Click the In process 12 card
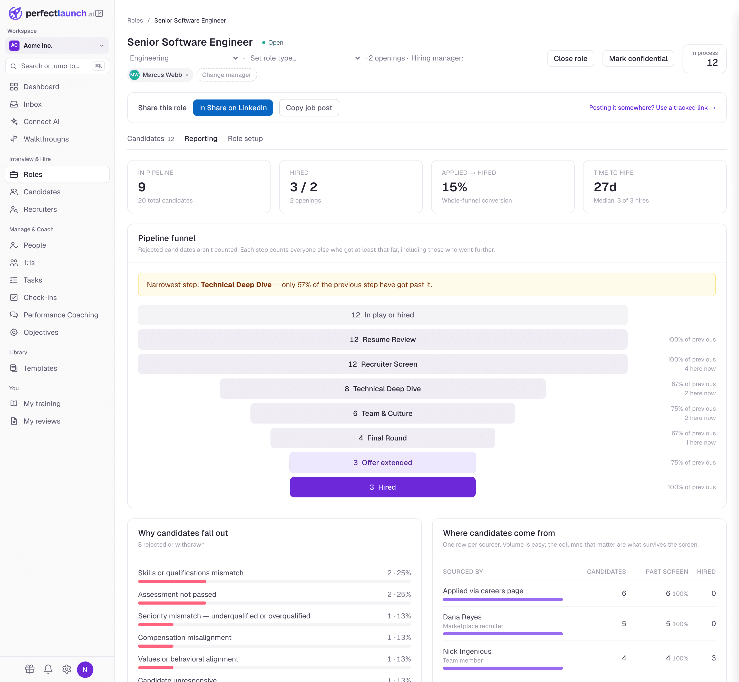 704,59
